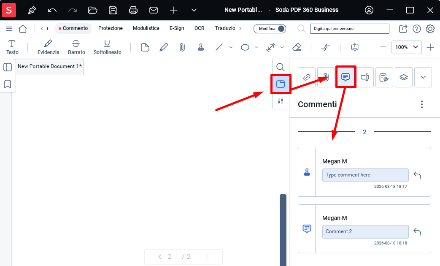Select the stamp tool in toolbar
The height and width of the screenshot is (266, 440).
click(x=201, y=47)
